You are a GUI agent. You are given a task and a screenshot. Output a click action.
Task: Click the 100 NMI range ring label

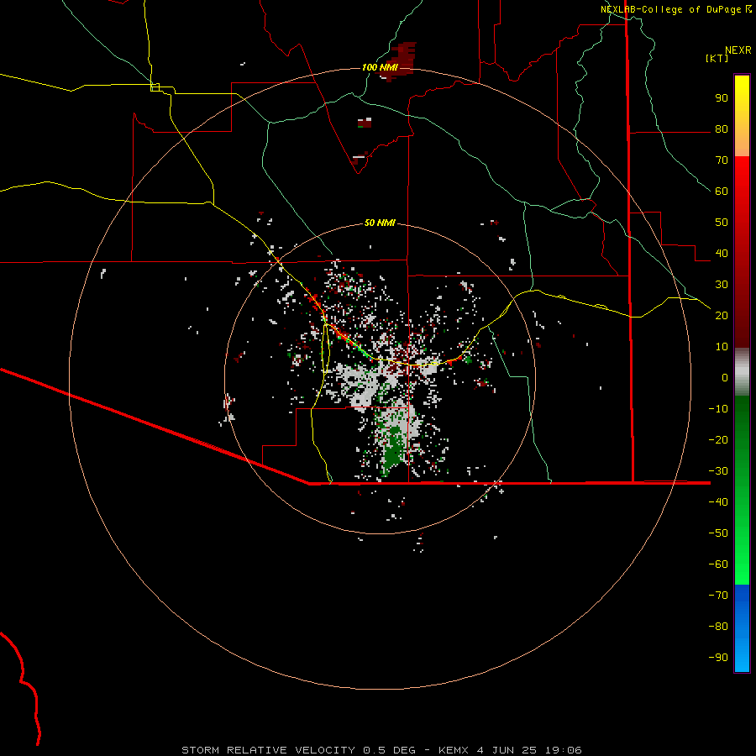point(380,67)
